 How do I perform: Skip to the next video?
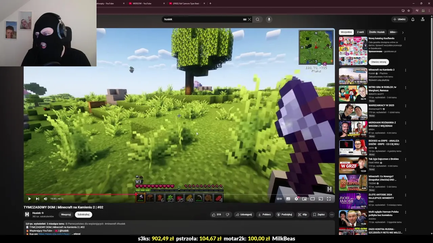click(x=37, y=199)
